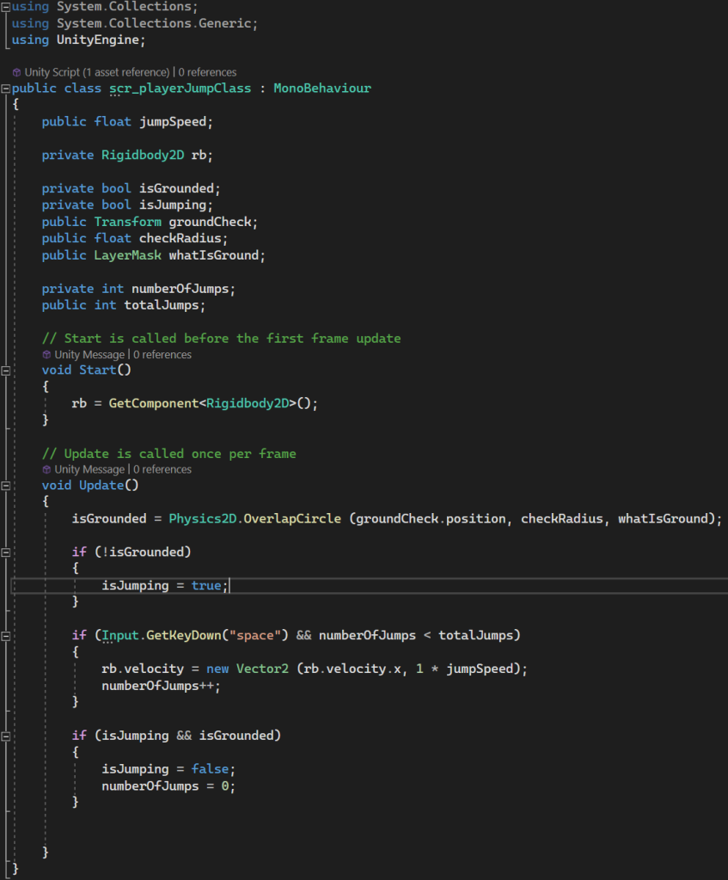Fold the "if (isJumping && isGrounded)" block
The image size is (728, 880).
[6, 736]
